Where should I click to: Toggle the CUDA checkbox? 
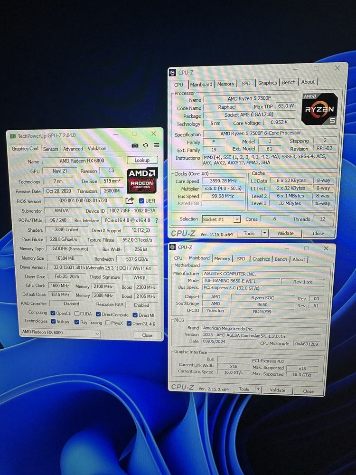(x=77, y=313)
